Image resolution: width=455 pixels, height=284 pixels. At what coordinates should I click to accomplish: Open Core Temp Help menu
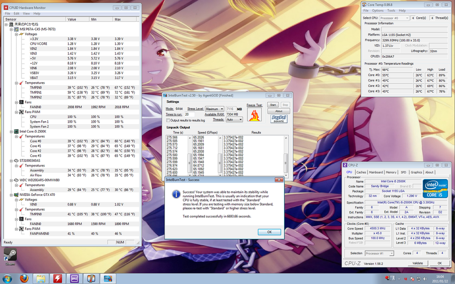click(402, 10)
